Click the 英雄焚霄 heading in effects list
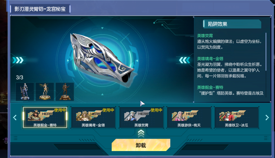The height and width of the screenshot is (158, 275). [205, 36]
